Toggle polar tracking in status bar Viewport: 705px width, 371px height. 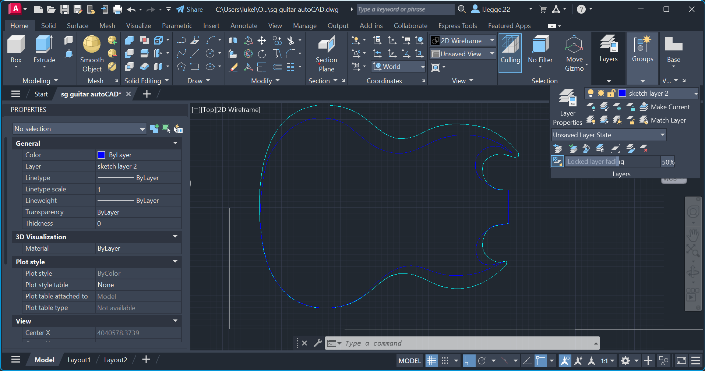pyautogui.click(x=482, y=361)
